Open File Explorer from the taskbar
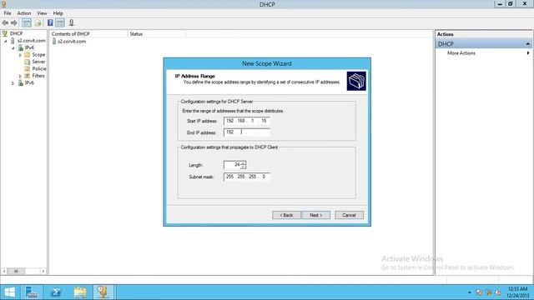The width and height of the screenshot is (534, 300). point(80,292)
